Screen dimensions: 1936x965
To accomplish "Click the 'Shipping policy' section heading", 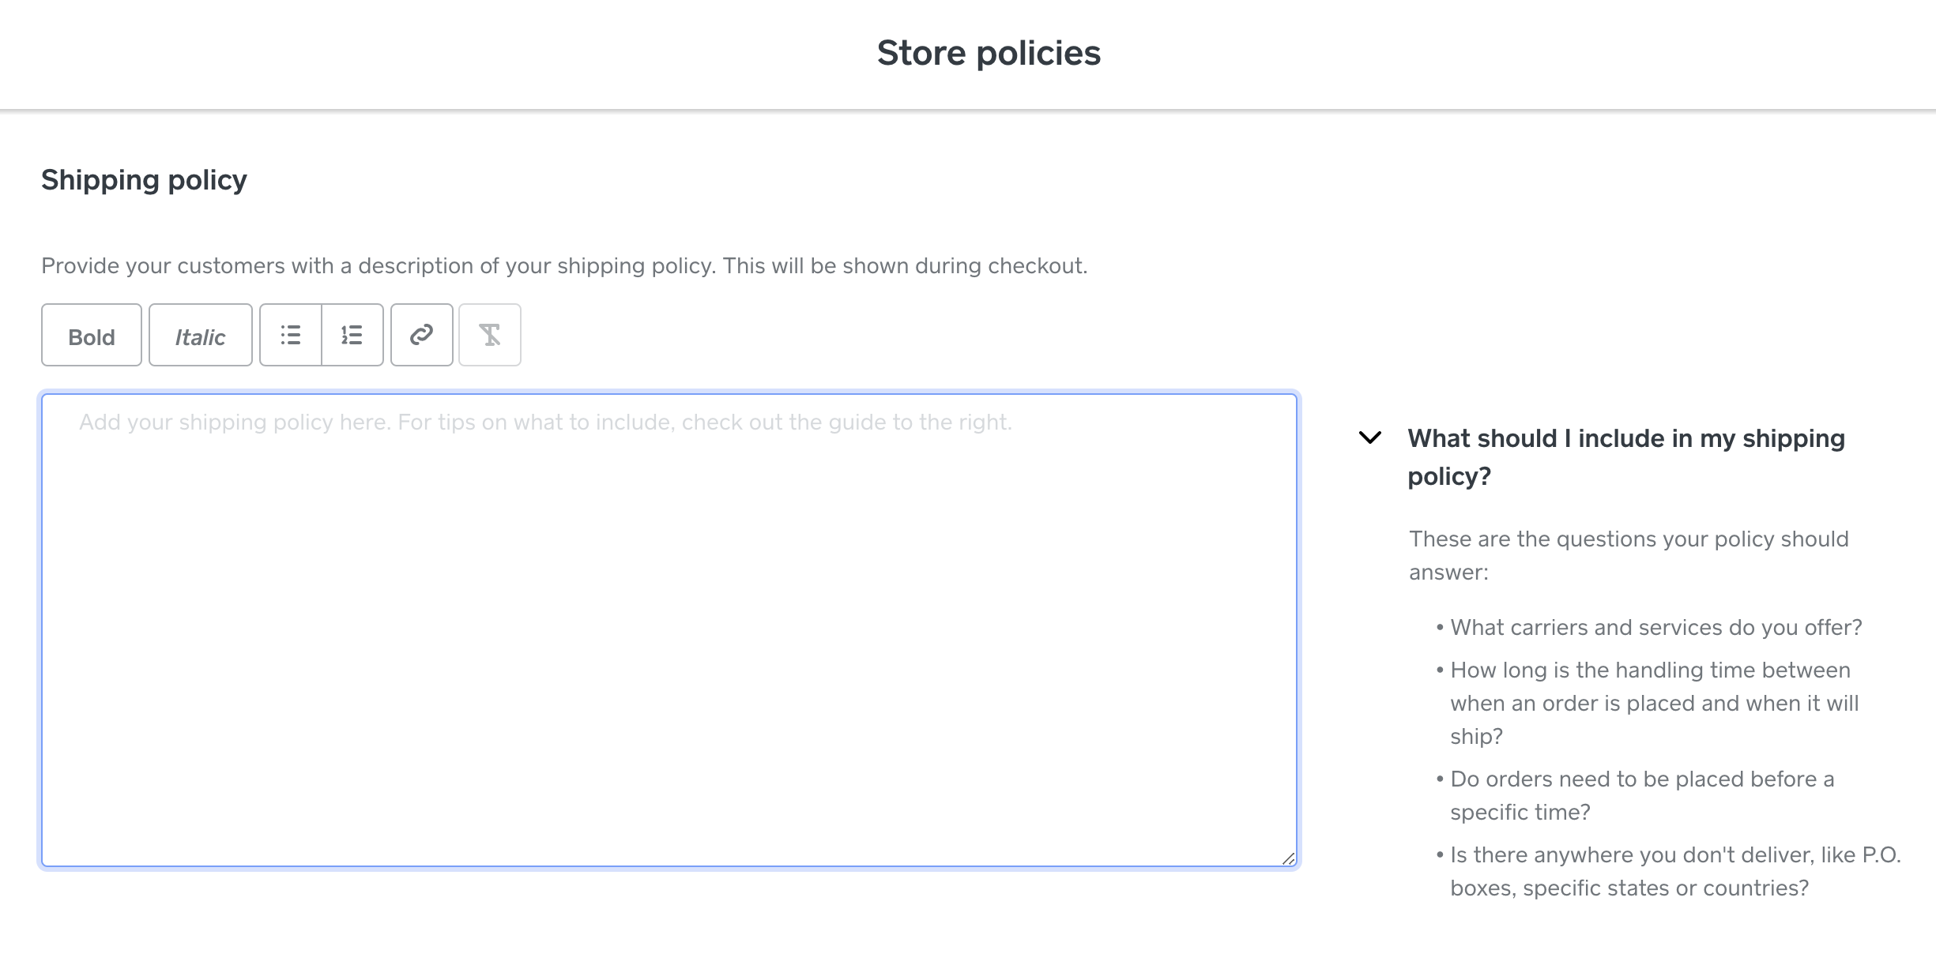I will 144,180.
